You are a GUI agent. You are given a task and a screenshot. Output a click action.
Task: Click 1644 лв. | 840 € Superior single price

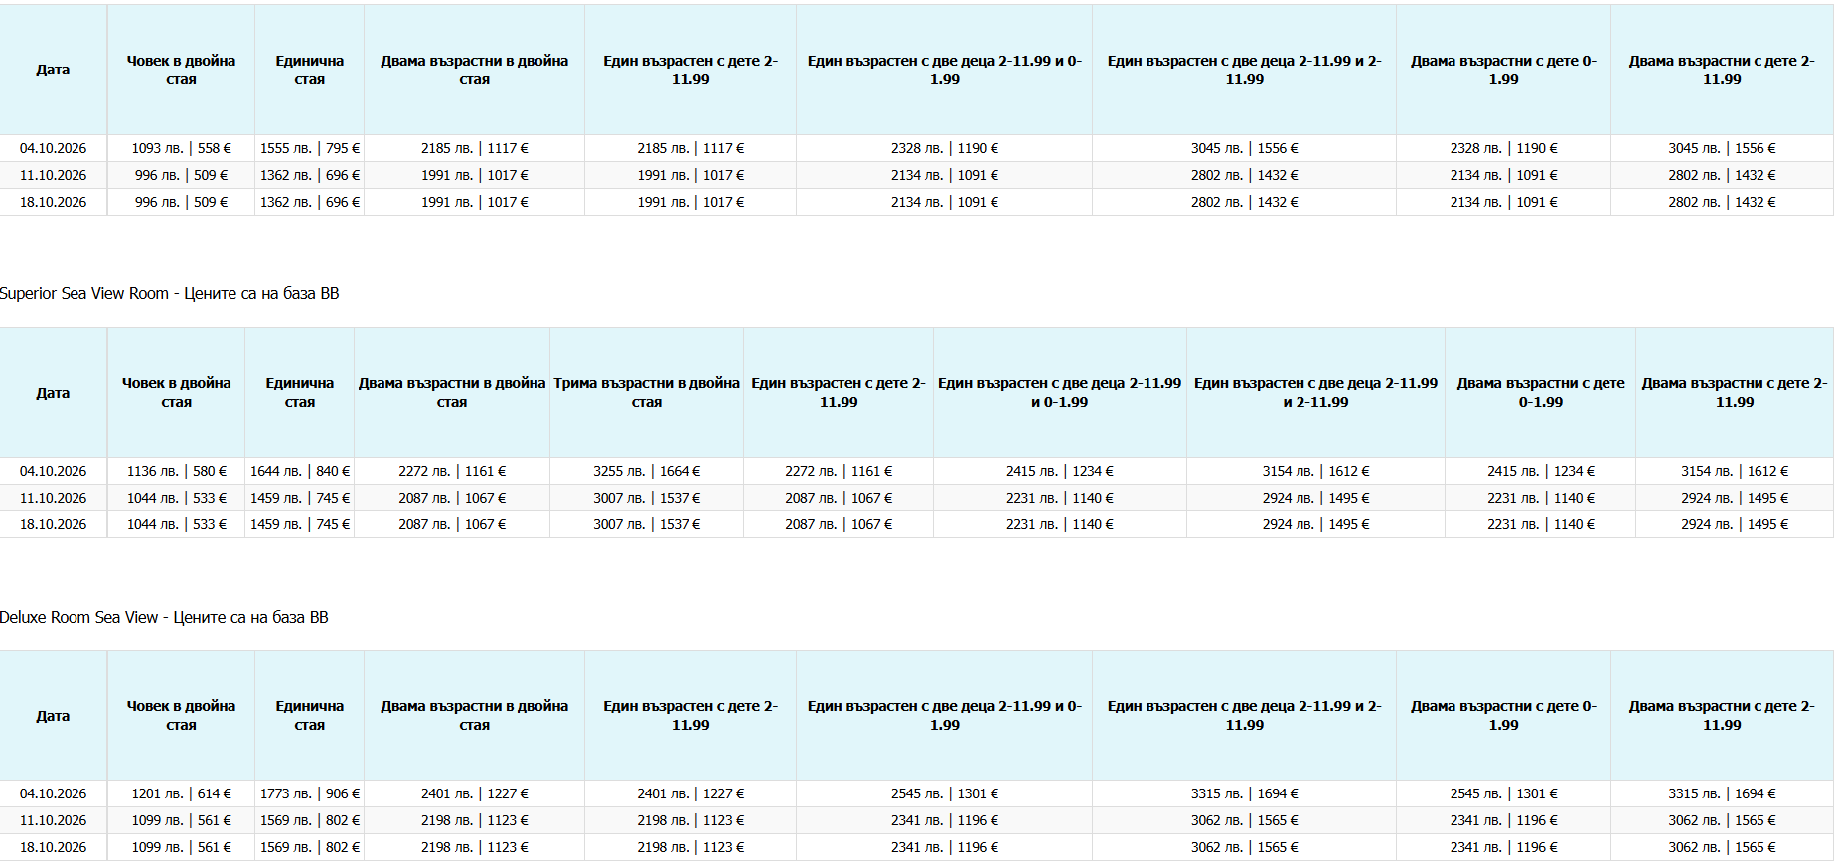(x=300, y=471)
